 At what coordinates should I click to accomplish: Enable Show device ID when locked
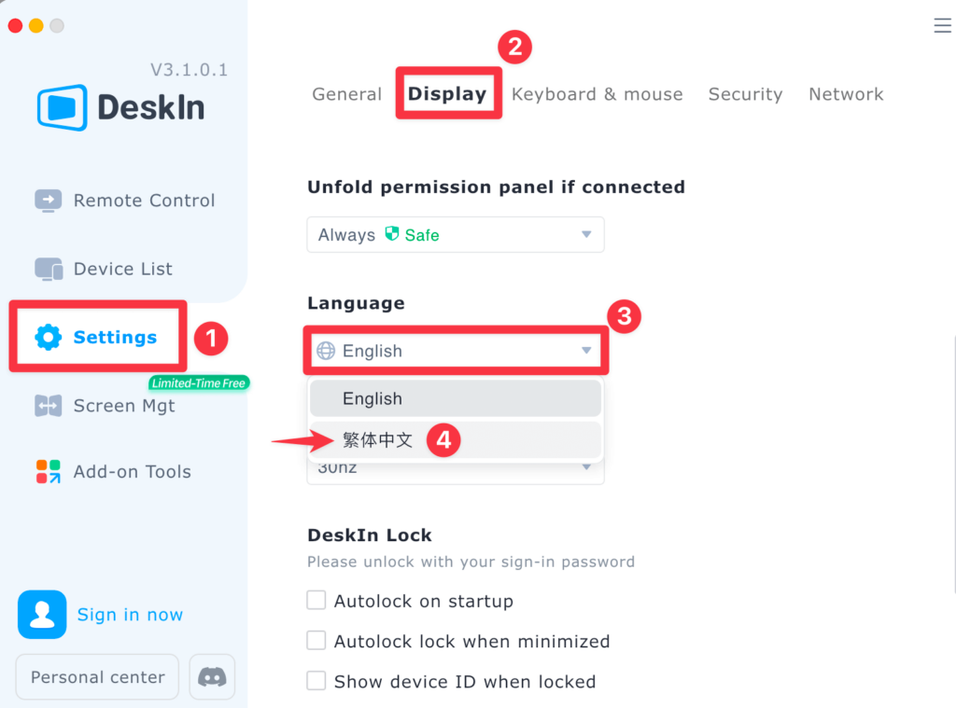click(x=316, y=681)
